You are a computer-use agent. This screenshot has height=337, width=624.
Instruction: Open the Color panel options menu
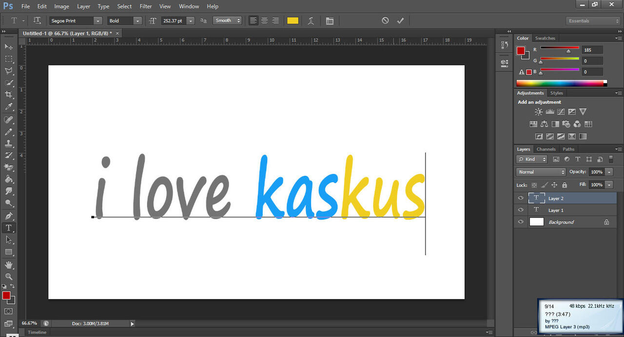click(618, 38)
